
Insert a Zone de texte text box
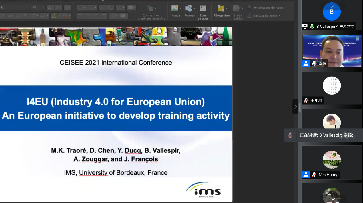pyautogui.click(x=203, y=9)
